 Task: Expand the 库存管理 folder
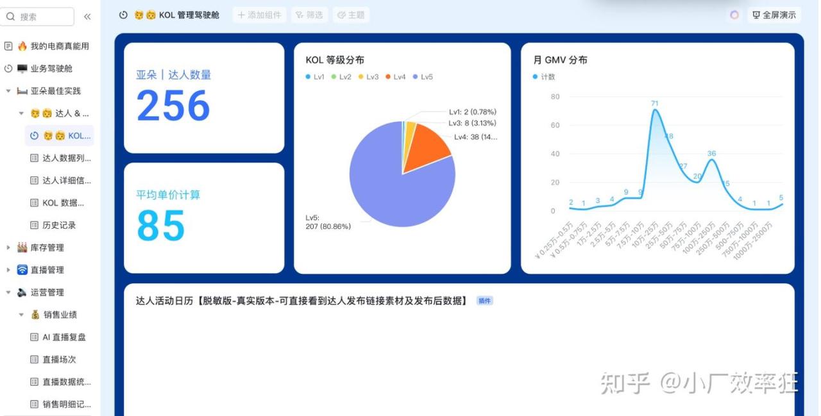pyautogui.click(x=8, y=247)
